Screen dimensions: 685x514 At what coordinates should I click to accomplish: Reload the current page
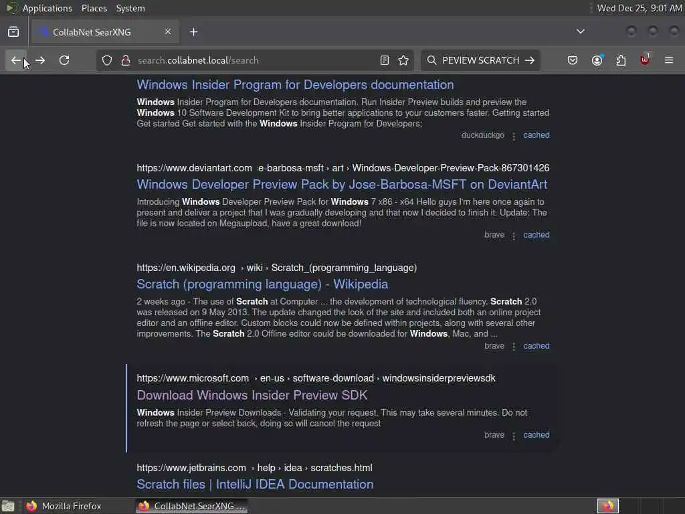tap(64, 60)
